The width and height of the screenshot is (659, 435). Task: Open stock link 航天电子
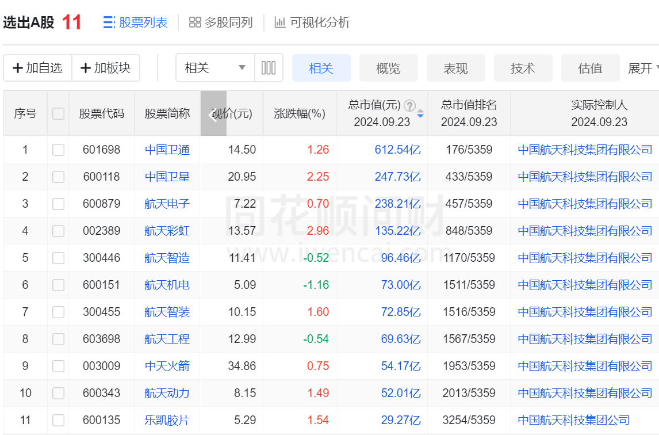(x=167, y=204)
